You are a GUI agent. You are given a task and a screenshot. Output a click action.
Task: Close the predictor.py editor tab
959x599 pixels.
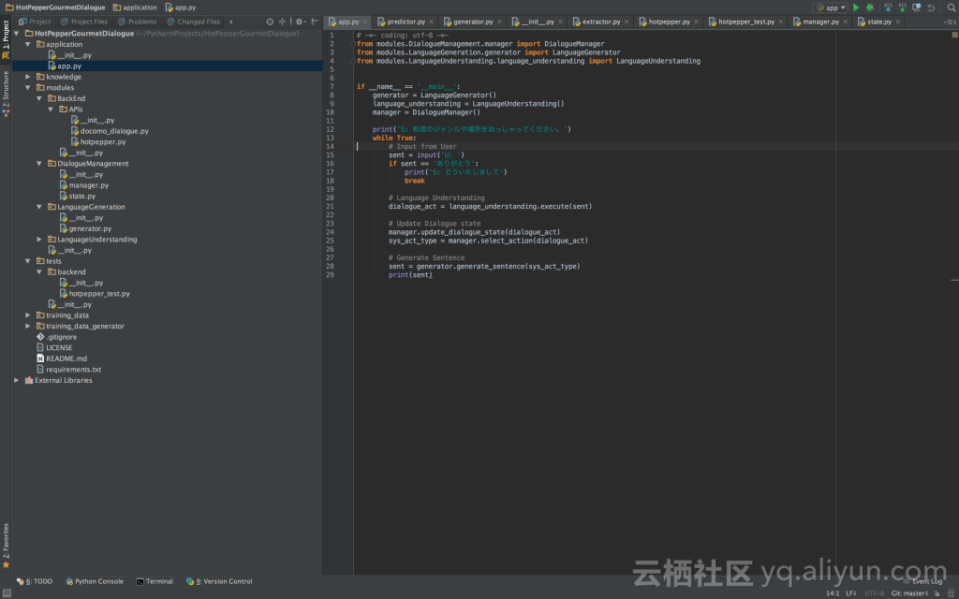point(431,22)
